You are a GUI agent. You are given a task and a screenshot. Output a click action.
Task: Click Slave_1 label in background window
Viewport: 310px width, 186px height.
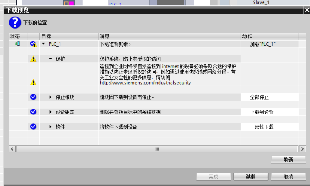[261, 2]
